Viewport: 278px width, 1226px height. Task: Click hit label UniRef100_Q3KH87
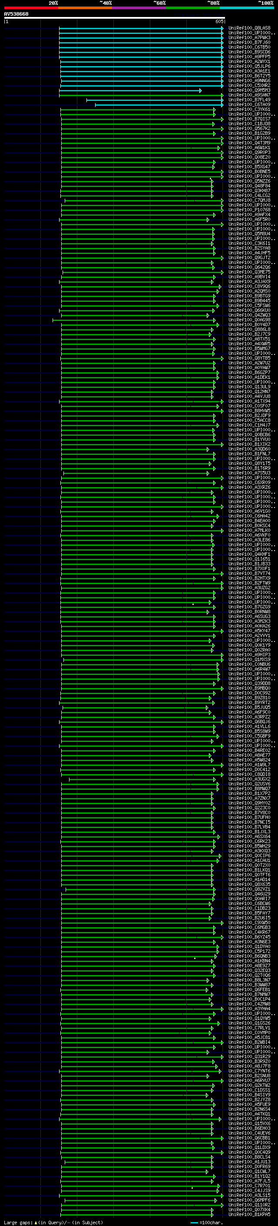pyautogui.click(x=249, y=191)
